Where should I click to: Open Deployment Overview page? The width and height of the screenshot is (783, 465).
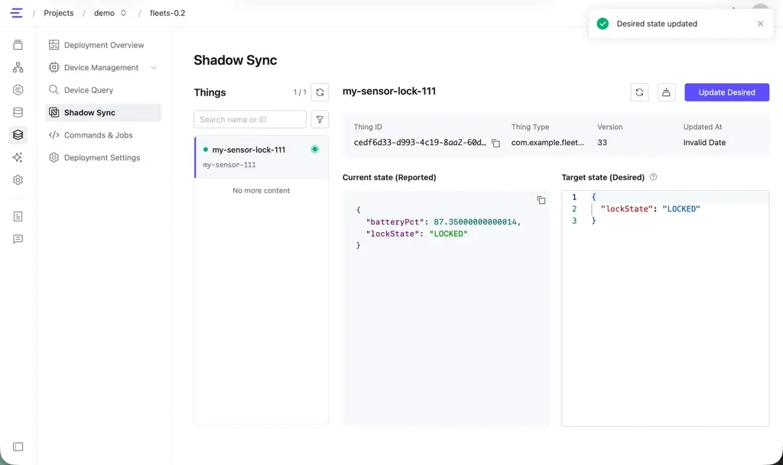click(x=102, y=45)
